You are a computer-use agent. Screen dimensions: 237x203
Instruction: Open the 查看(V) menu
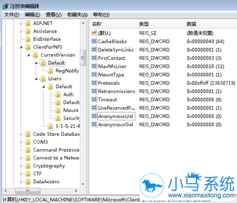point(54,15)
